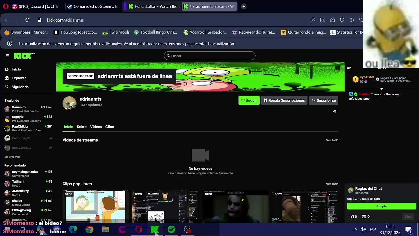Click KickBot username in chat
419x236 pixels.
pyautogui.click(x=364, y=94)
